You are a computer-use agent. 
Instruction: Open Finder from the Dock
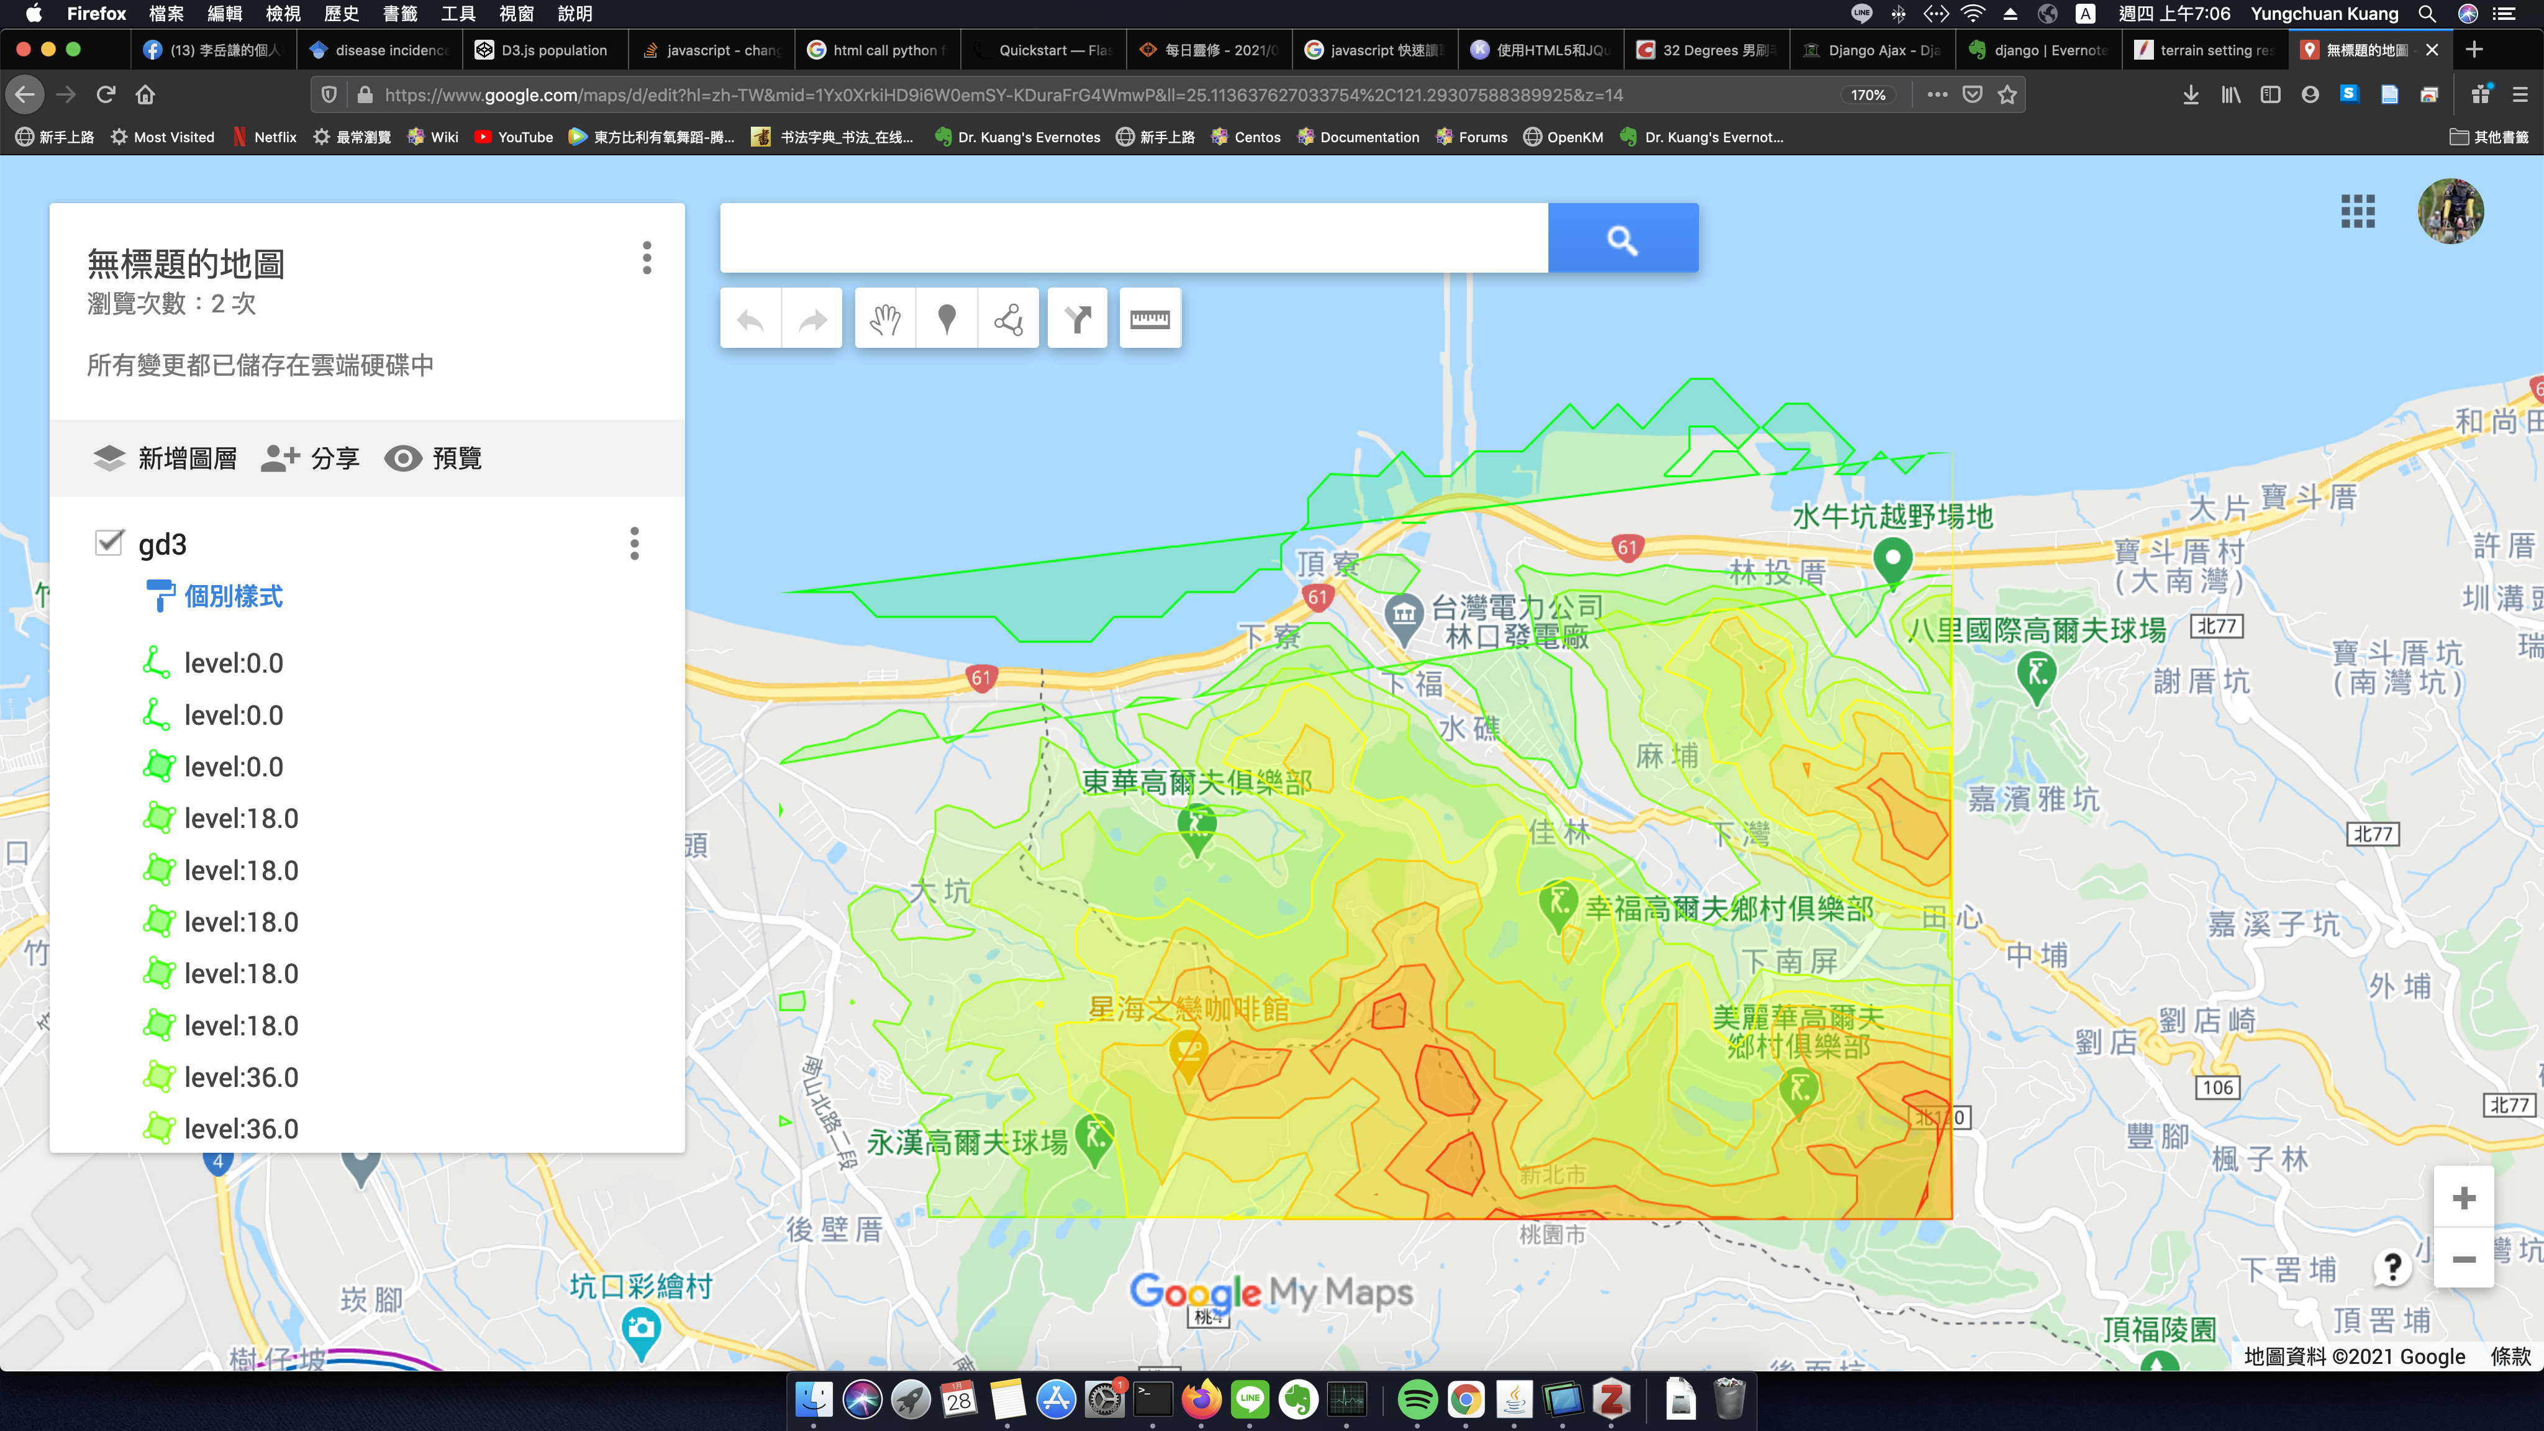click(x=814, y=1401)
